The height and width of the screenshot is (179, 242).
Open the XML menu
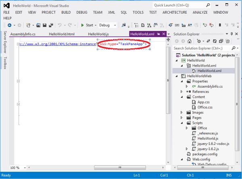pos(111,12)
